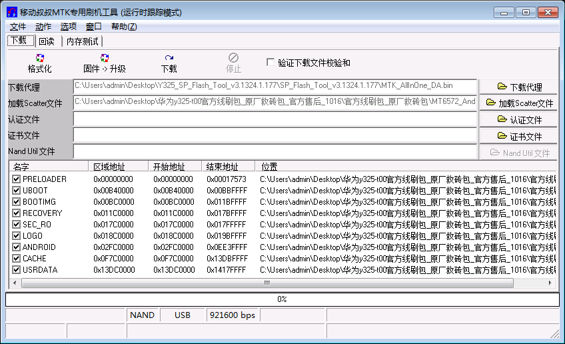The height and width of the screenshot is (344, 565).
Task: Click the Location (位置) column header
Action: pos(405,167)
